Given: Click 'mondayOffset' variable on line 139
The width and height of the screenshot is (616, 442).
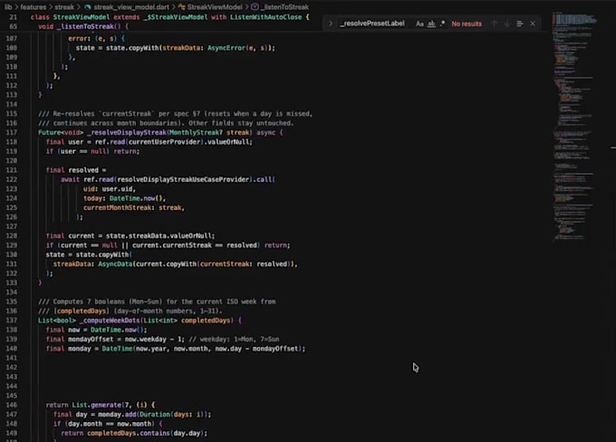Looking at the screenshot, I should (91, 340).
